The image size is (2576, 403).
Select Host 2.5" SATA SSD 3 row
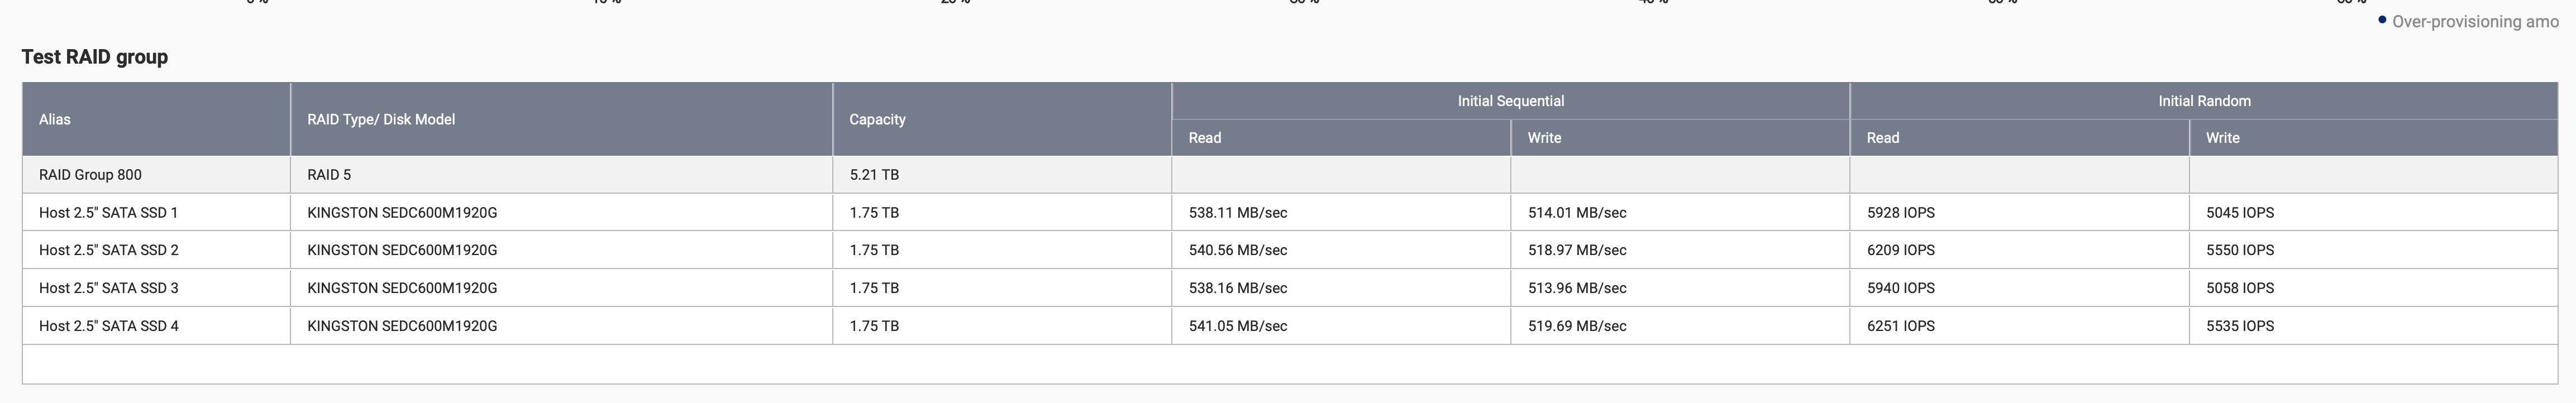click(1289, 288)
